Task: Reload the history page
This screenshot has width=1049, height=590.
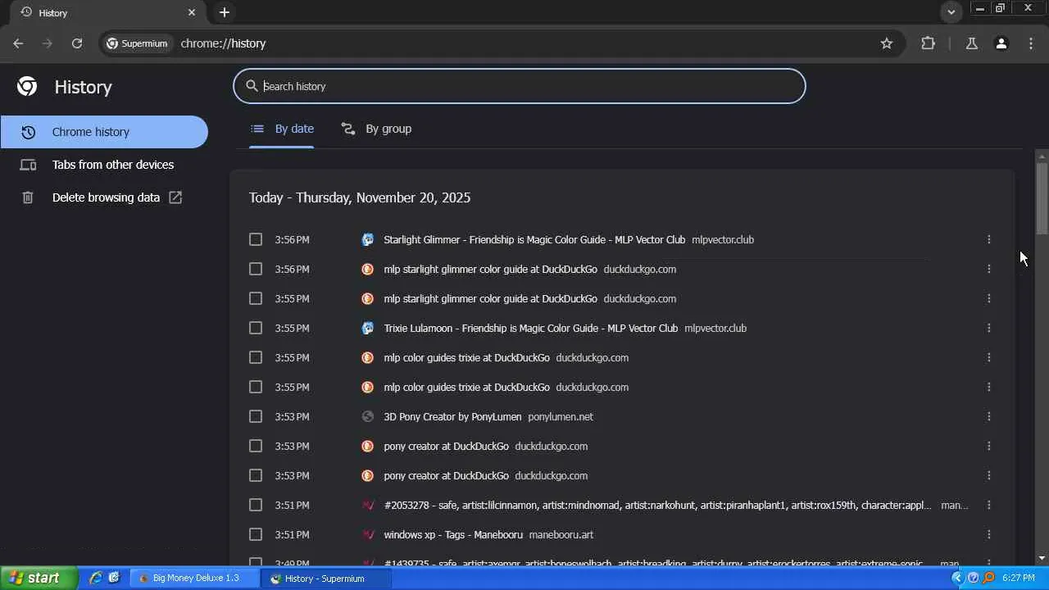Action: pyautogui.click(x=77, y=43)
